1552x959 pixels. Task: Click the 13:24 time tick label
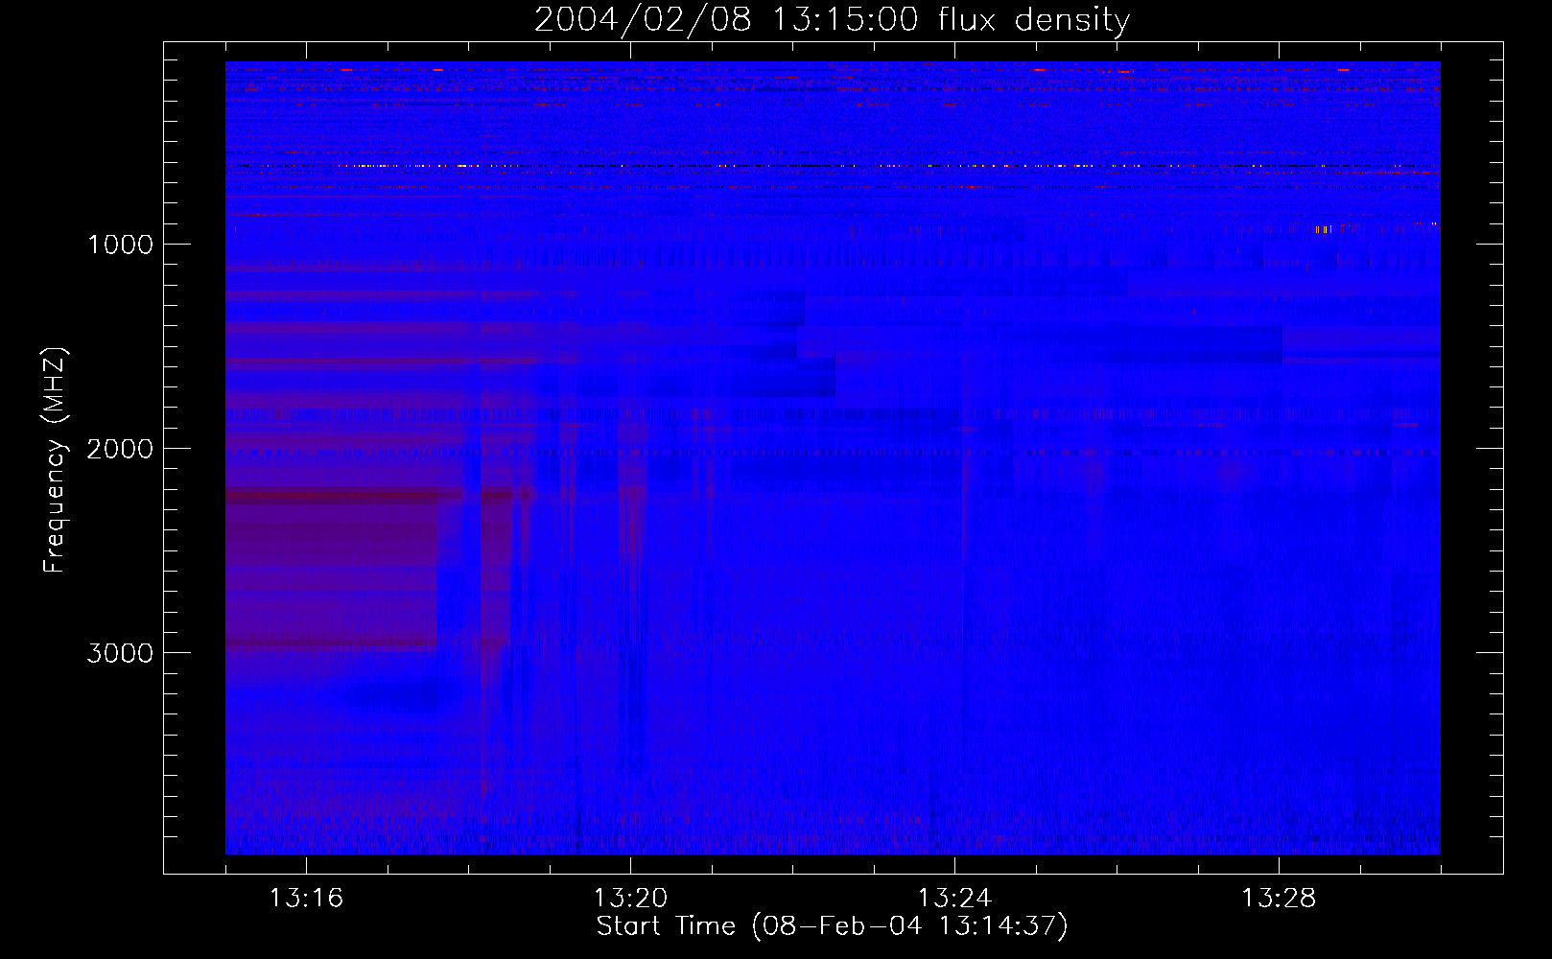[x=954, y=899]
